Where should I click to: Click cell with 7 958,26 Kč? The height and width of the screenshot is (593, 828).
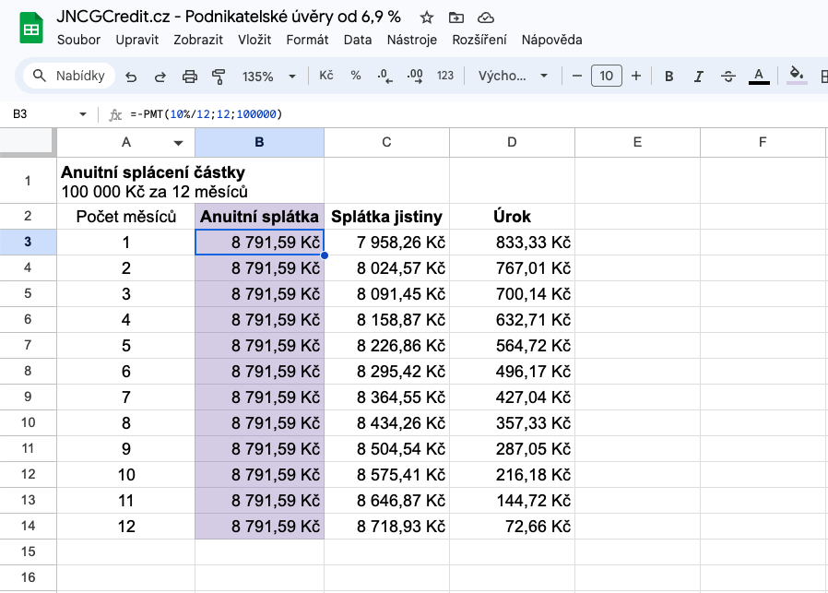click(386, 243)
